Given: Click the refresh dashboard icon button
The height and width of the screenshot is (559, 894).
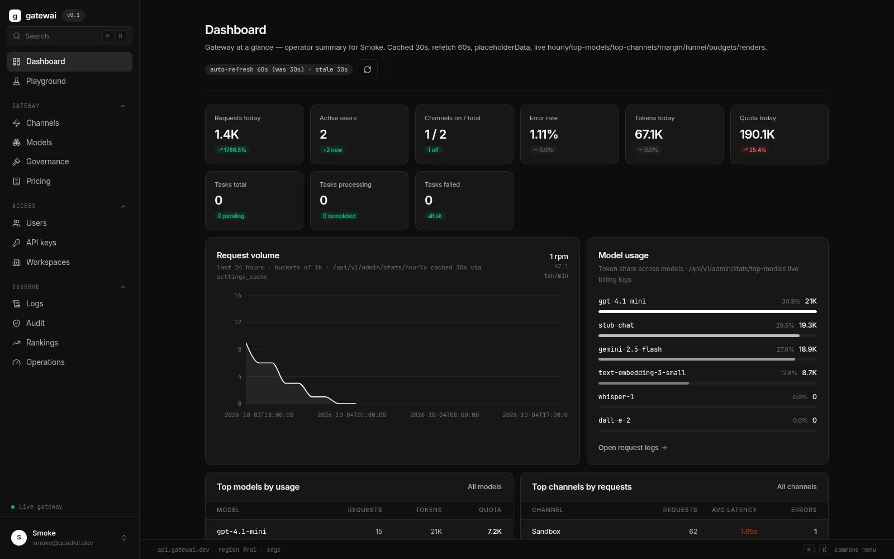Looking at the screenshot, I should [x=367, y=69].
